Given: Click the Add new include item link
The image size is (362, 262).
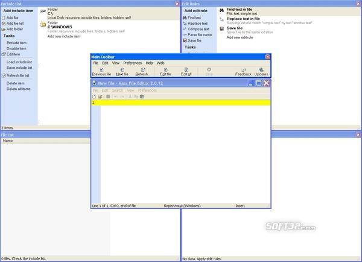Looking at the screenshot, I should pos(64,36).
